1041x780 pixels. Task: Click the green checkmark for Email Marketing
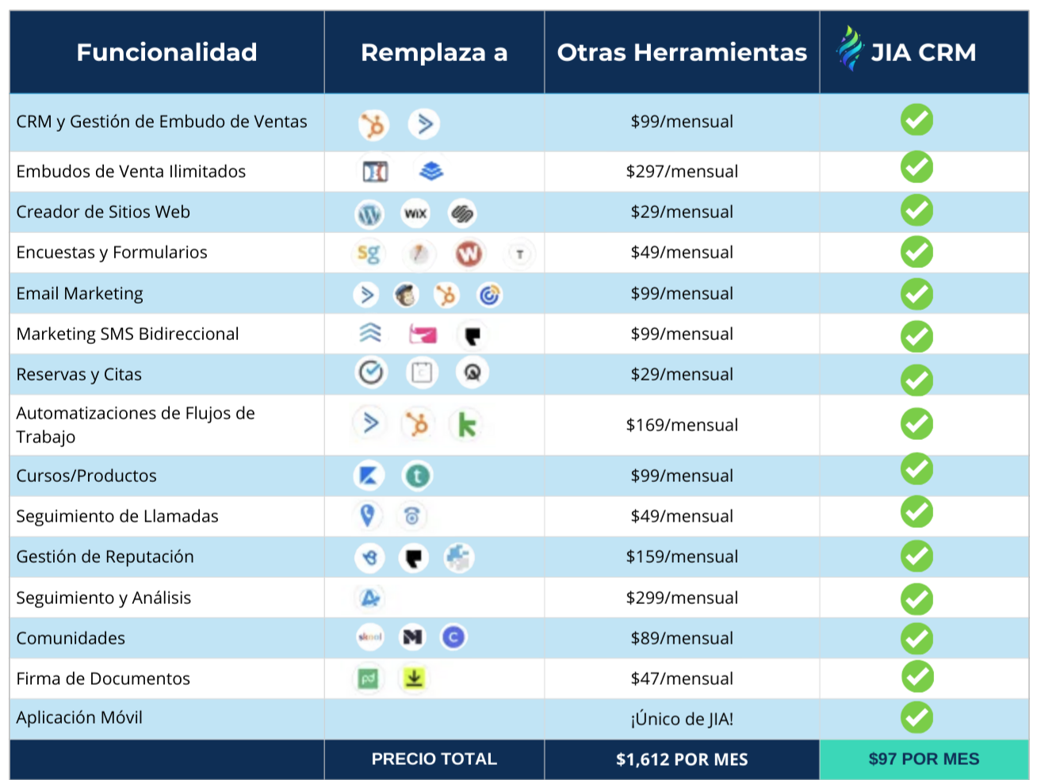(x=917, y=294)
